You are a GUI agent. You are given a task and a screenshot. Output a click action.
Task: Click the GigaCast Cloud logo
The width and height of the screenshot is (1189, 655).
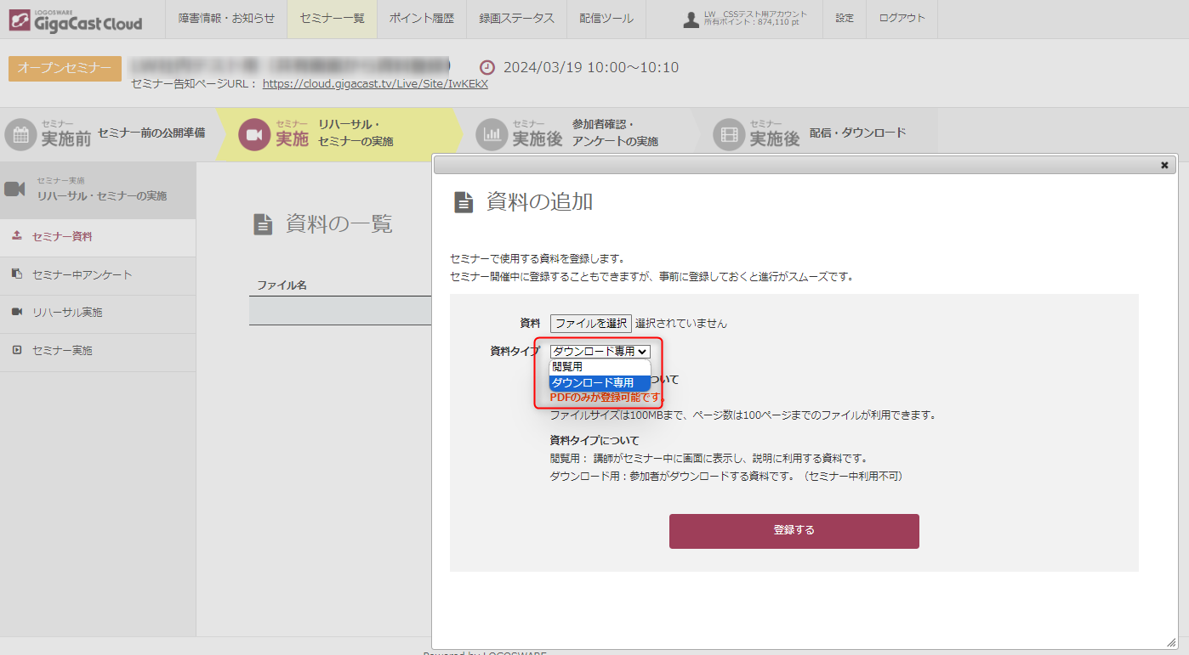tap(76, 20)
